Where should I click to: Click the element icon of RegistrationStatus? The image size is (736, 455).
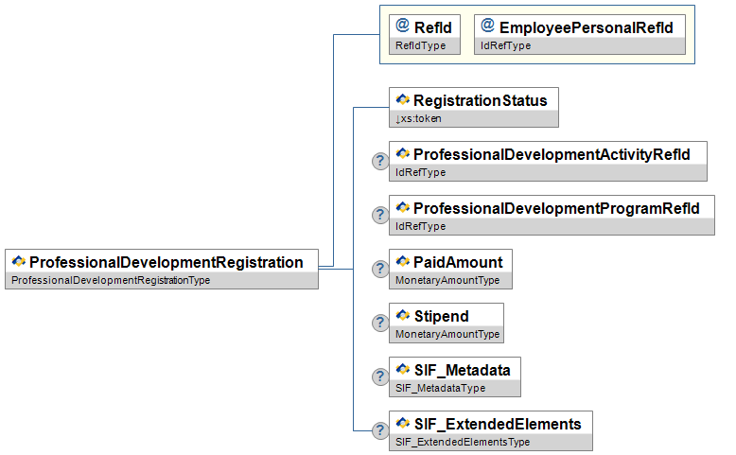402,99
